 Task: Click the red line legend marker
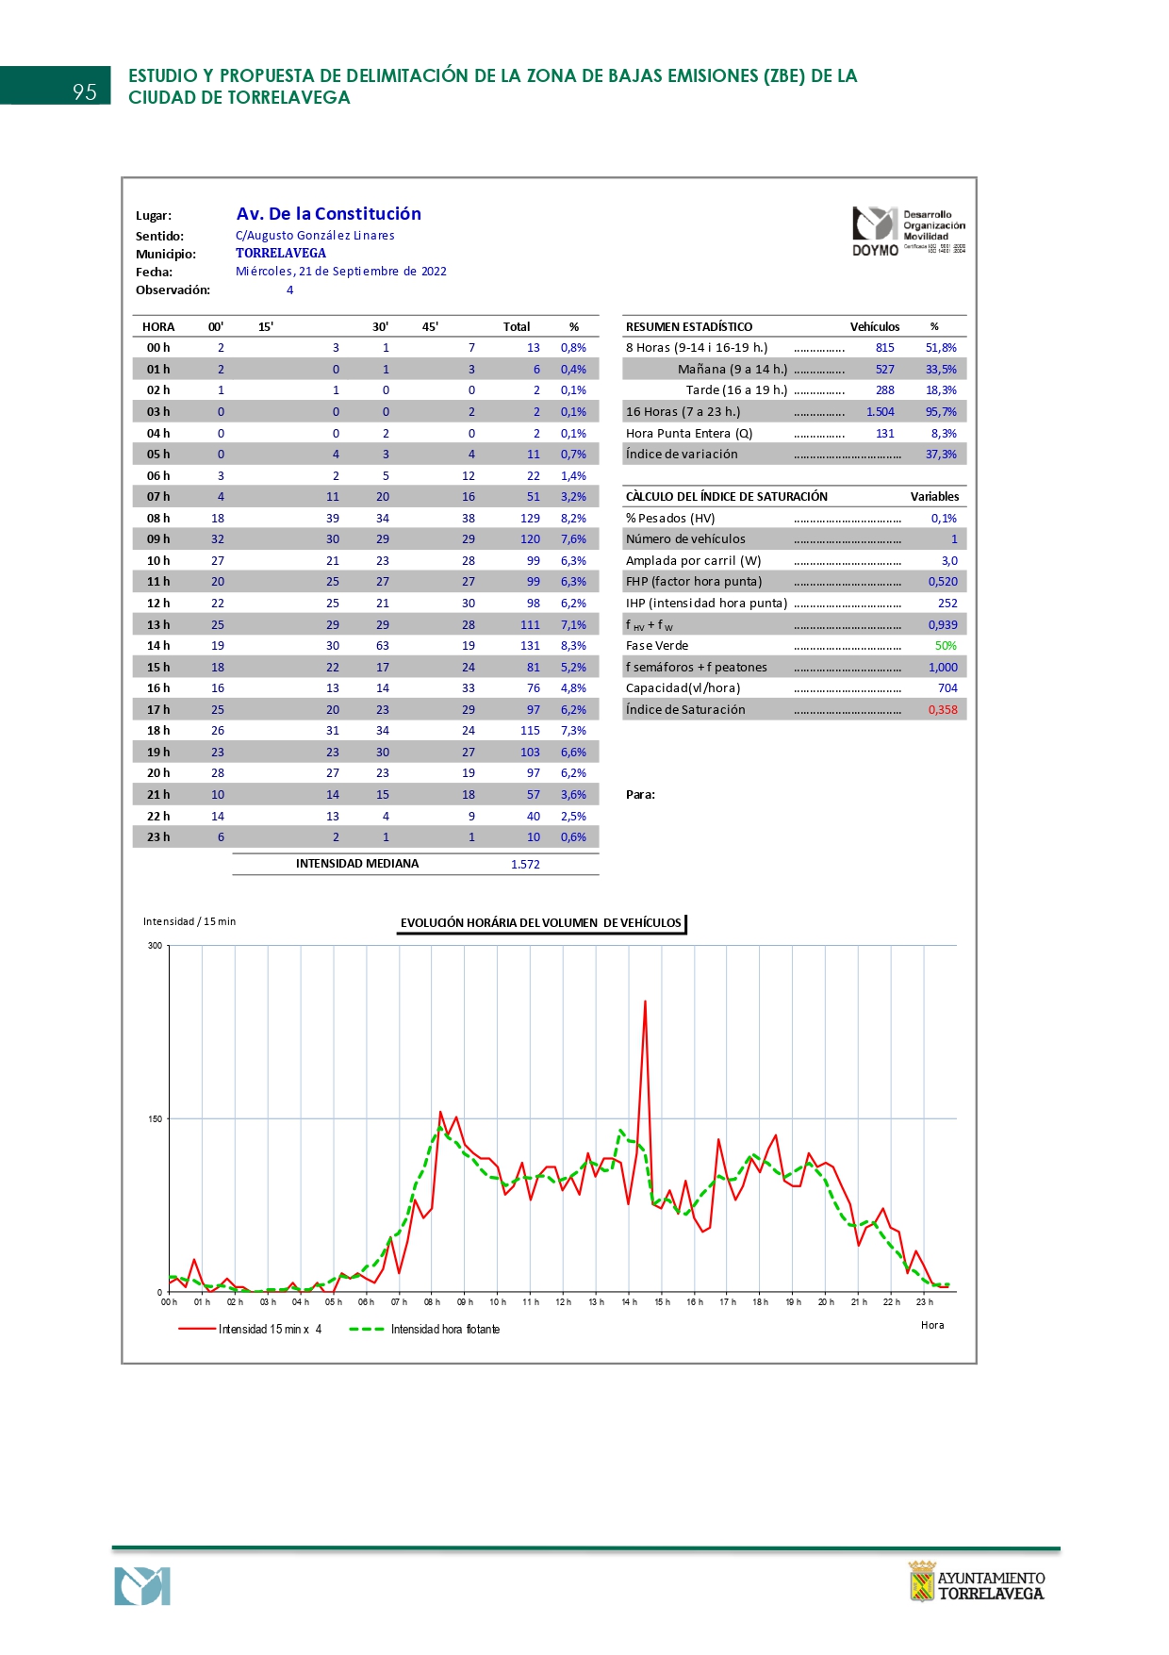tap(197, 1329)
